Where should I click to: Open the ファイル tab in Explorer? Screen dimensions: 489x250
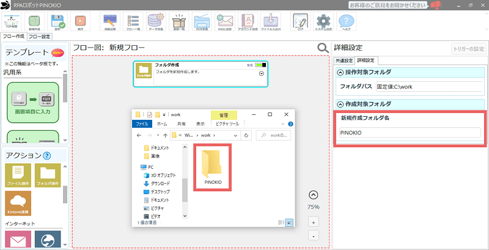(142, 123)
